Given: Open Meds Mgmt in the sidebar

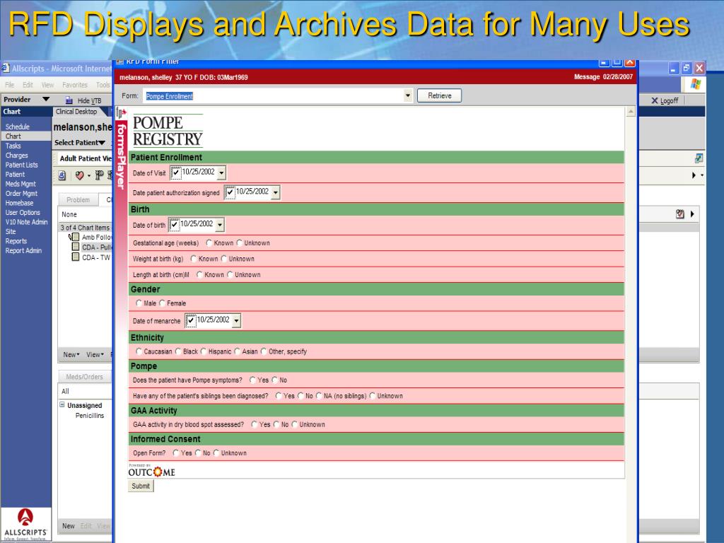Looking at the screenshot, I should (21, 184).
